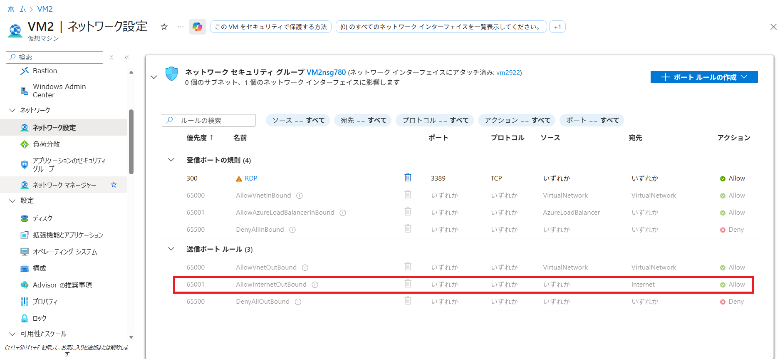Image resolution: width=780 pixels, height=359 pixels.
Task: Open the more options ellipsis menu
Action: click(x=181, y=27)
